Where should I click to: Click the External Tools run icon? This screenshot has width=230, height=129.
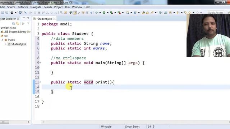click(x=119, y=13)
